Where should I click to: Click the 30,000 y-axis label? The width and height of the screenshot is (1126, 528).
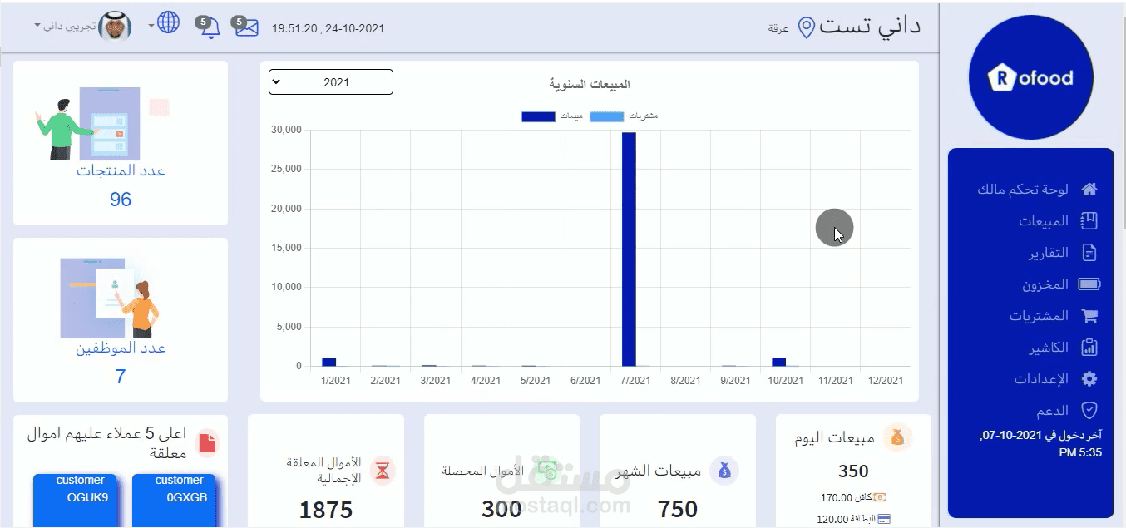[x=287, y=130]
